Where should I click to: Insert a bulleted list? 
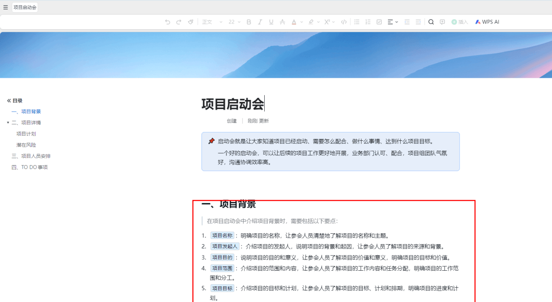pos(357,22)
